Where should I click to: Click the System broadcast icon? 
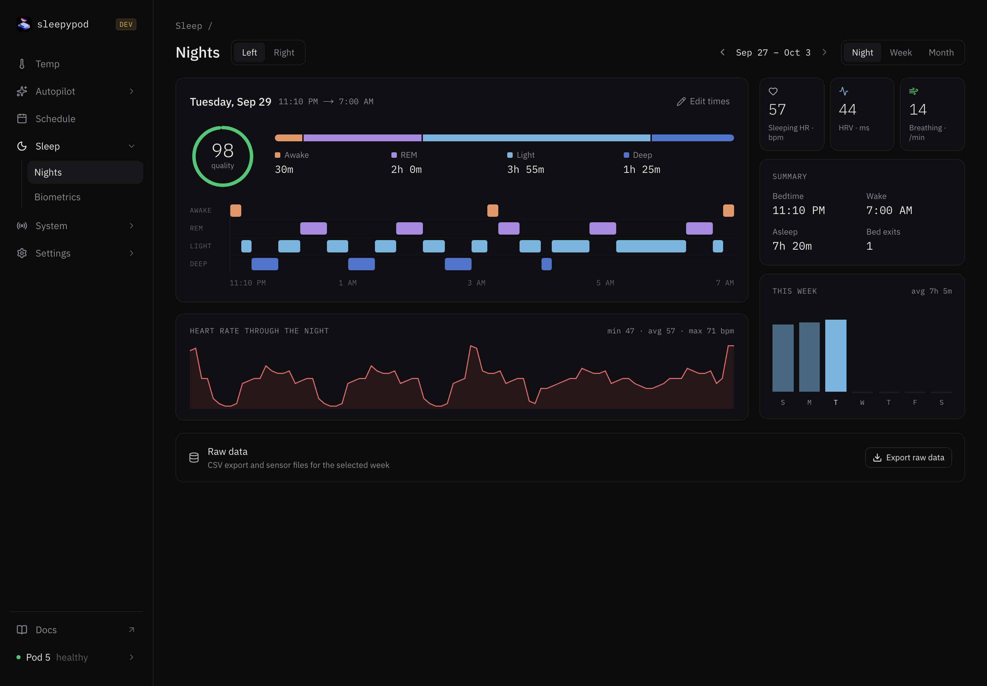[22, 226]
